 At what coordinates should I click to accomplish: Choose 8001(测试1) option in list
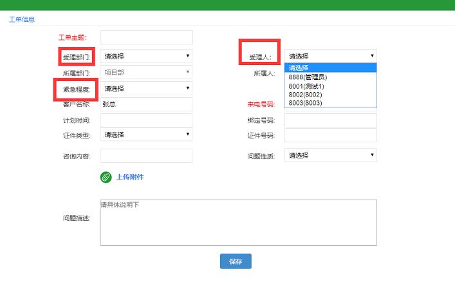tap(306, 86)
